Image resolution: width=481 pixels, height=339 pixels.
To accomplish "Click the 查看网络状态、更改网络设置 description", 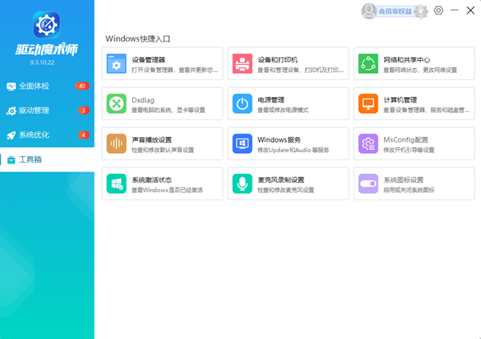I will tap(420, 71).
